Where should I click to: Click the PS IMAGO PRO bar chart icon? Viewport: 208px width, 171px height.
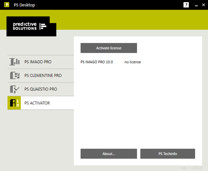(15, 62)
